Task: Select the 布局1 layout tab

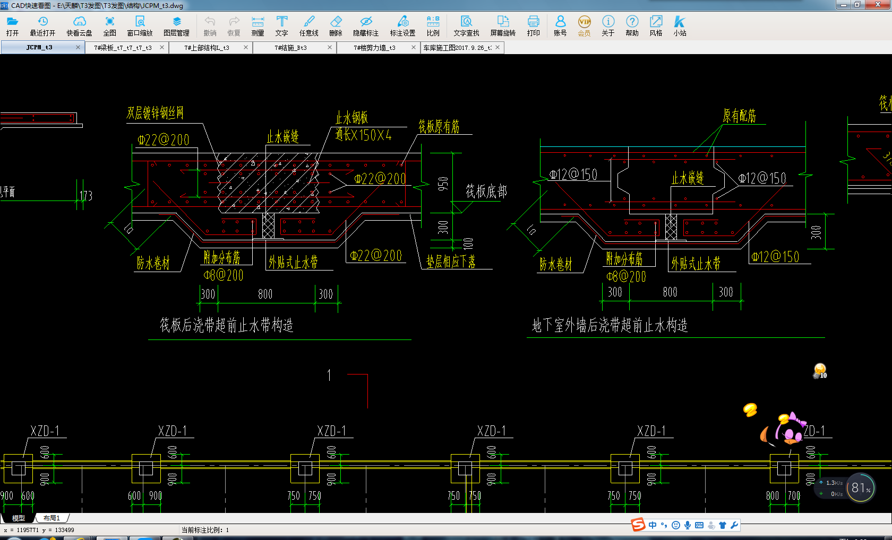Action: point(52,518)
